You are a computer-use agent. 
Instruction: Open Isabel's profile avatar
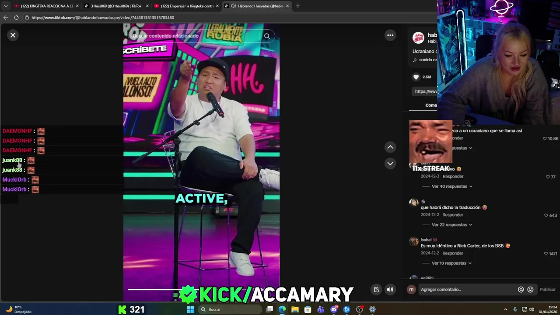point(413,241)
